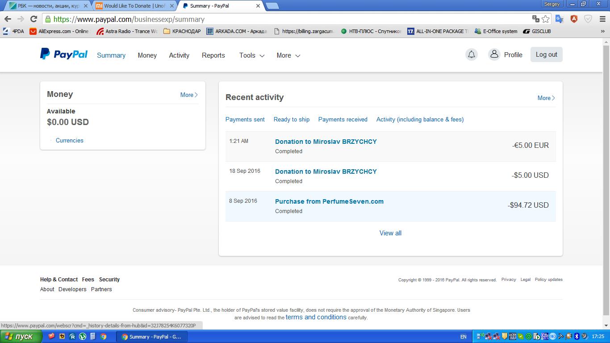The height and width of the screenshot is (343, 610).
Task: Click the EN language indicator in the taskbar
Action: click(463, 337)
